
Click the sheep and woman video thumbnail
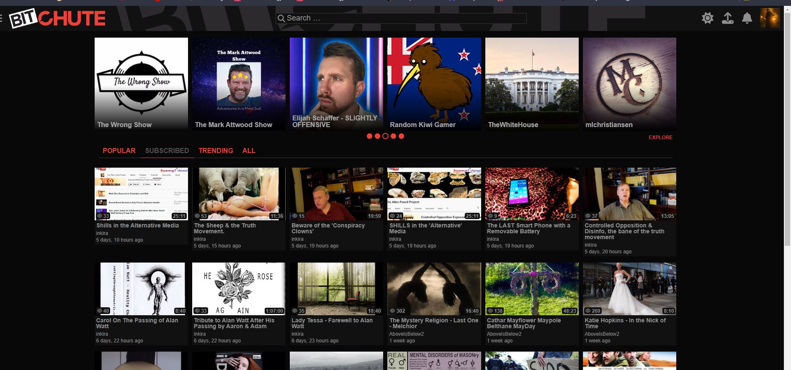point(239,194)
